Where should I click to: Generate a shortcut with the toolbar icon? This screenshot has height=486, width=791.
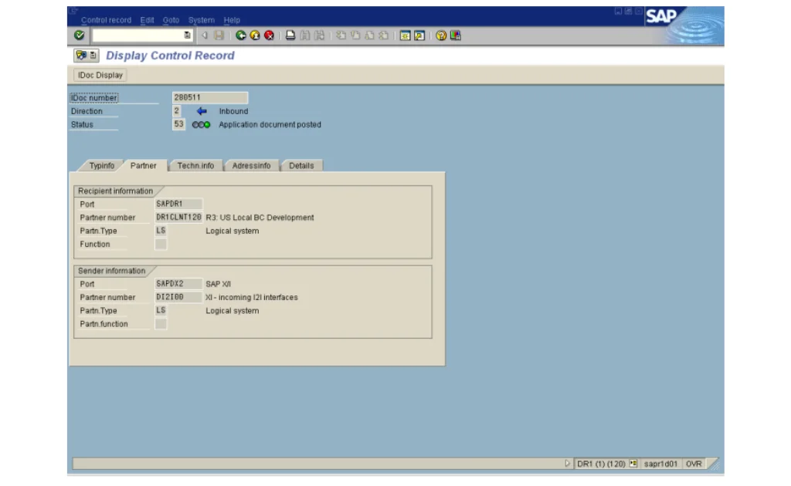tap(419, 35)
